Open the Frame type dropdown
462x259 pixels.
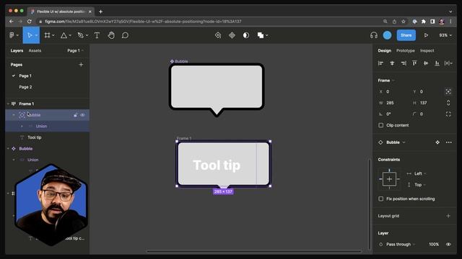(x=386, y=81)
